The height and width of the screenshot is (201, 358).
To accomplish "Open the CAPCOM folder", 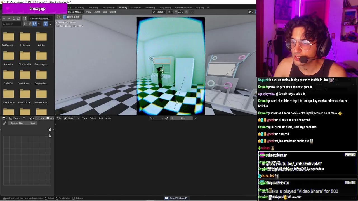I will [8, 77].
